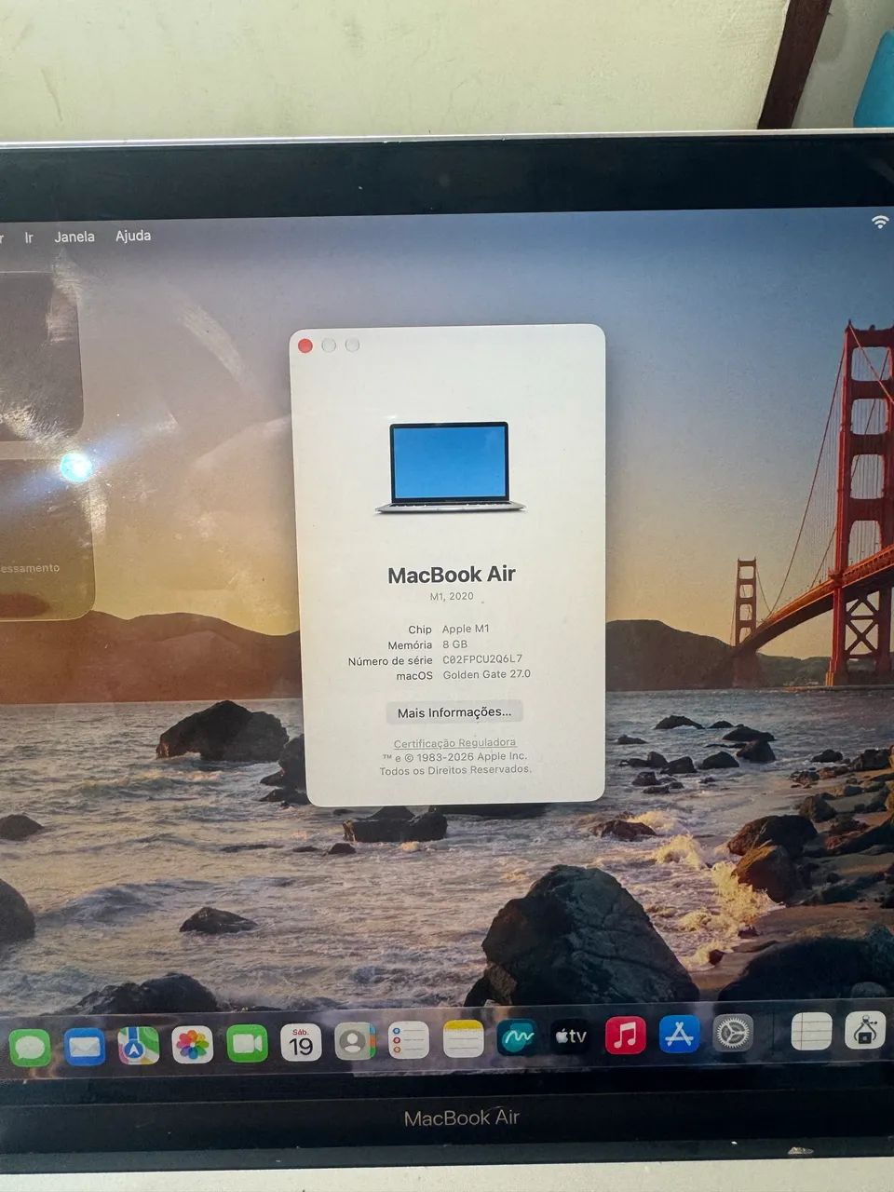Image resolution: width=894 pixels, height=1192 pixels.
Task: Click the Golden Gate 27.0 macOS version
Action: point(486,674)
